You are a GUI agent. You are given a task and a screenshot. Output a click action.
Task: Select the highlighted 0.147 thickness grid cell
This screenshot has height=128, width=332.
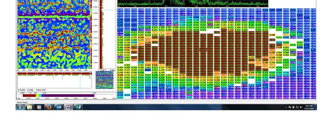point(203,50)
